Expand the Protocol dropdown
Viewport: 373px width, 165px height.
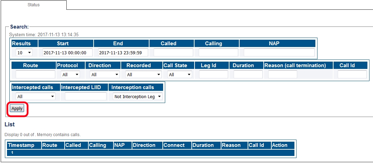(x=70, y=74)
